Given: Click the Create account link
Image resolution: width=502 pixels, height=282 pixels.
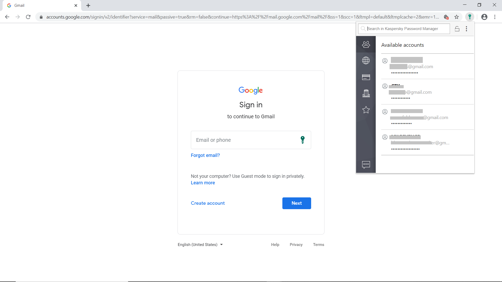Looking at the screenshot, I should pyautogui.click(x=208, y=203).
